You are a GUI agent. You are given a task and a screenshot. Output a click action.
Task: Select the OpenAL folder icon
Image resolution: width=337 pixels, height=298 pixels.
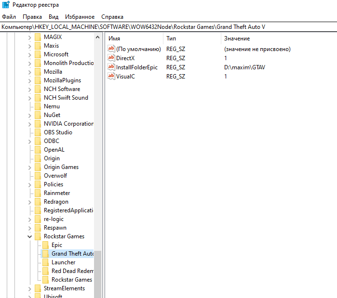[x=38, y=150]
